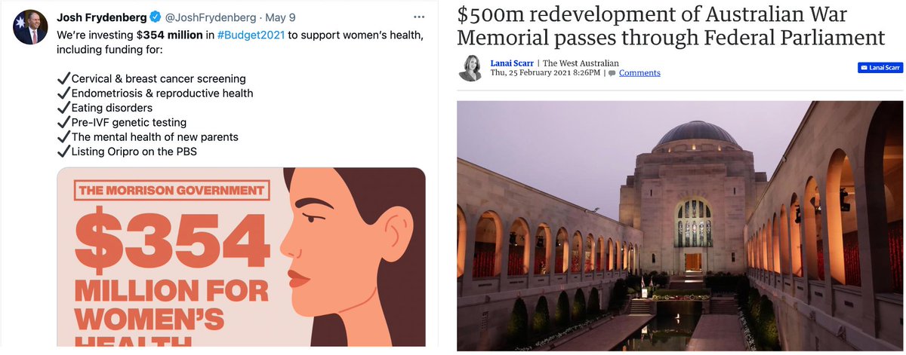Click the blue Lanai Scarr Twitter button
The width and height of the screenshot is (906, 355).
880,68
